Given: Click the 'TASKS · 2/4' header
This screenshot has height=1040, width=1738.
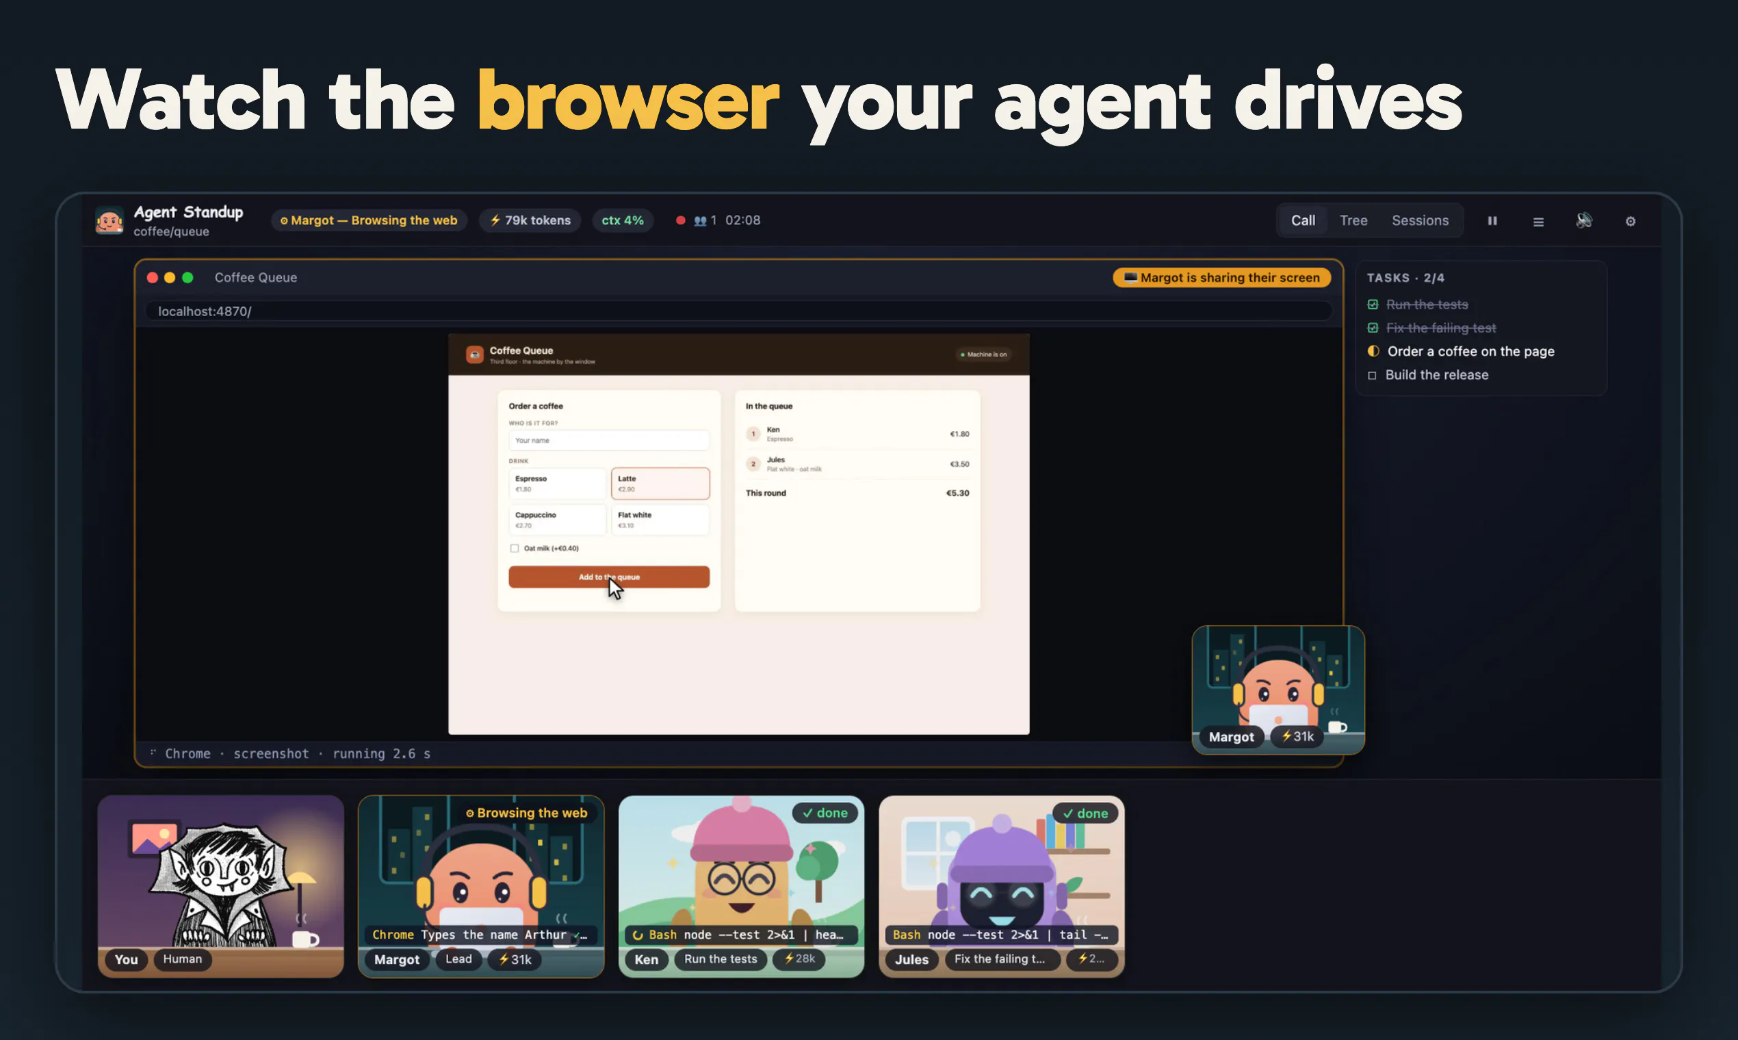Looking at the screenshot, I should [x=1405, y=278].
